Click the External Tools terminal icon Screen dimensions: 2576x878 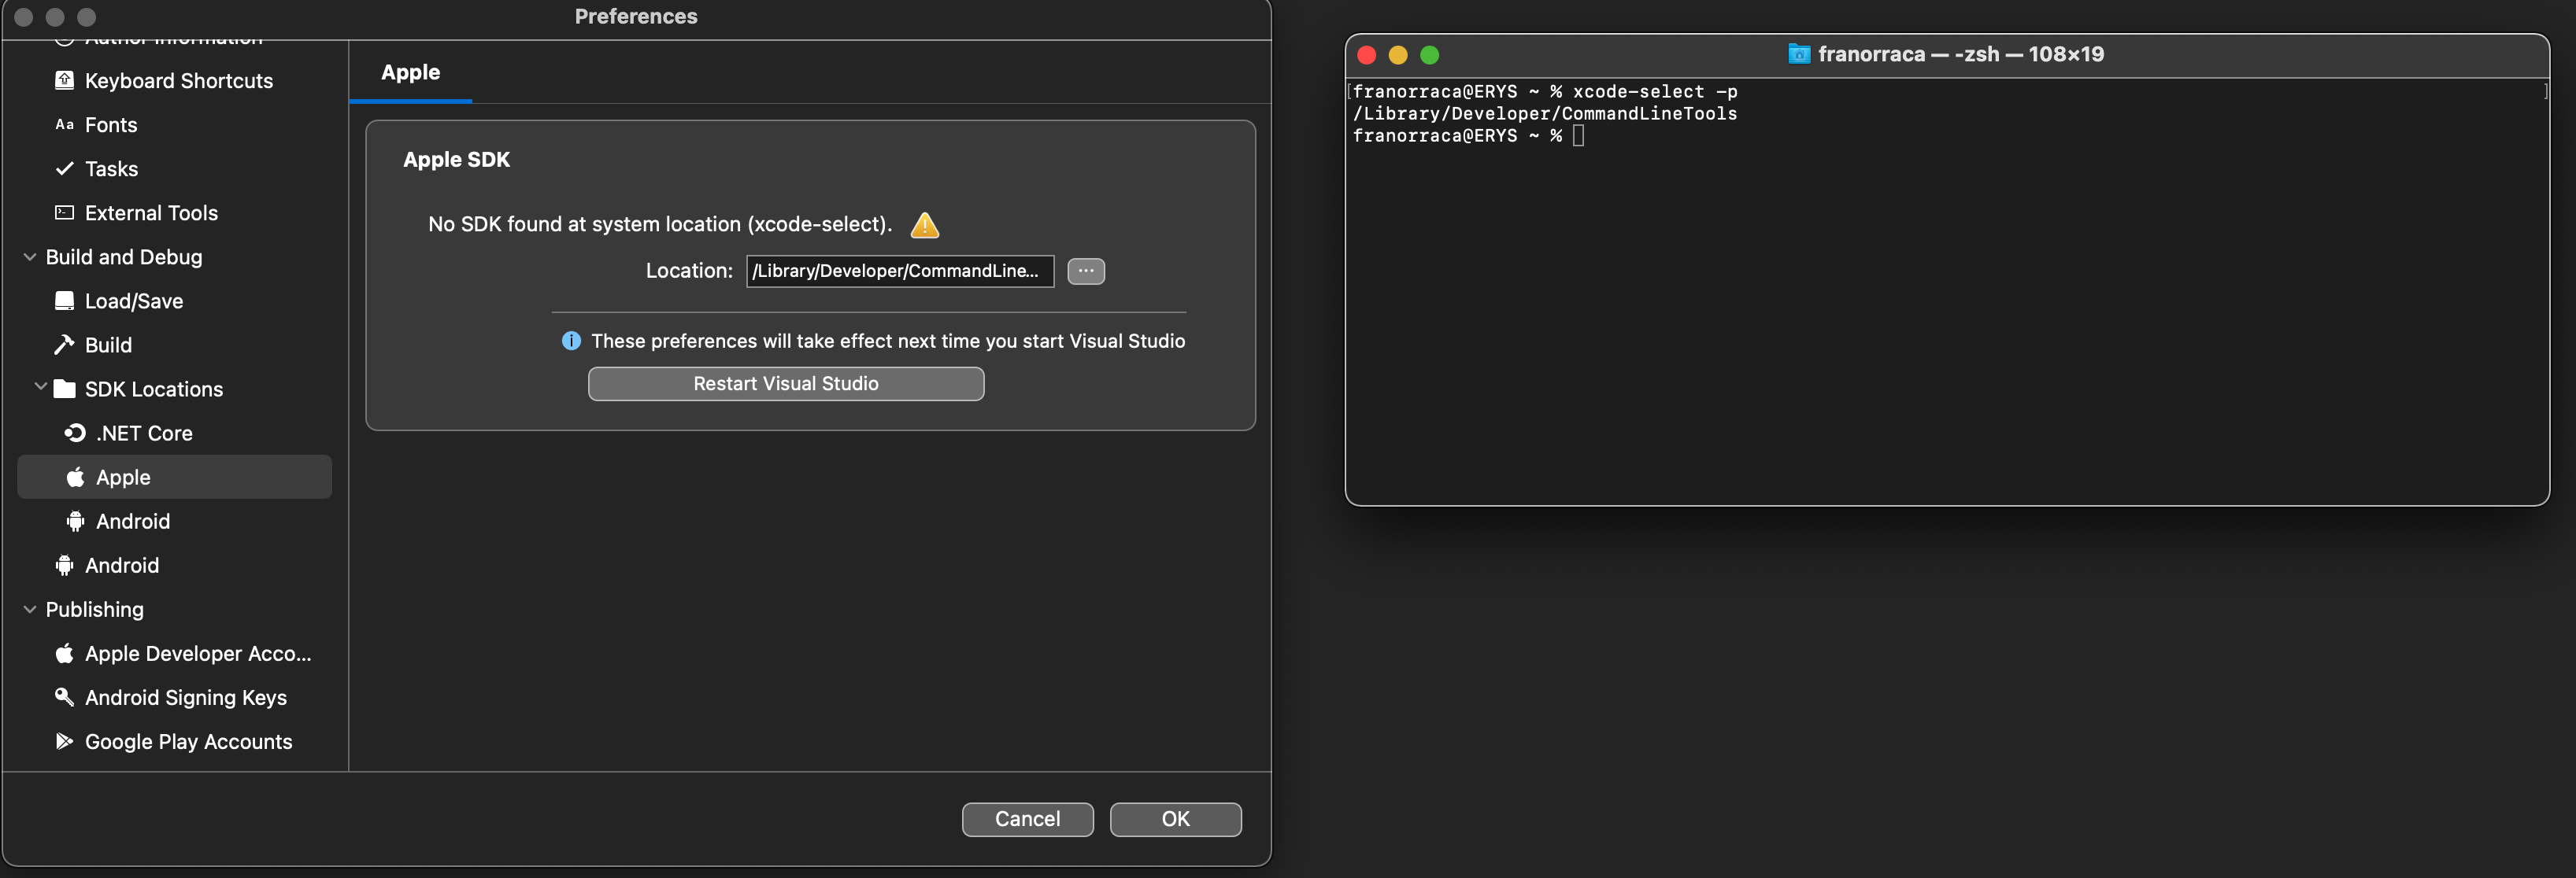(x=64, y=212)
